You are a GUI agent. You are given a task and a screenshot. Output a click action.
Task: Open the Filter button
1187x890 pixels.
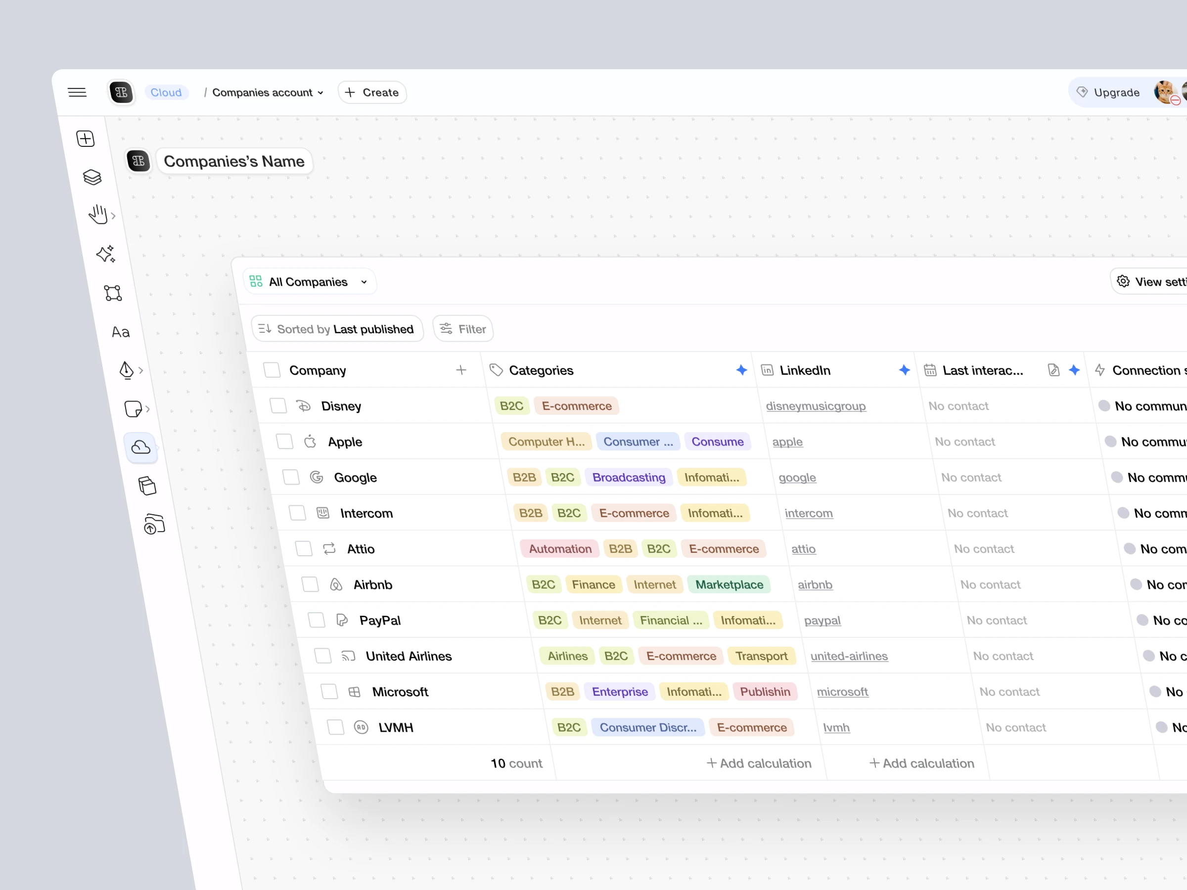463,329
